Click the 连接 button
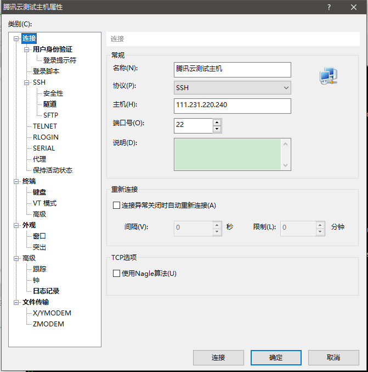Image resolution: width=368 pixels, height=372 pixels. tap(218, 358)
